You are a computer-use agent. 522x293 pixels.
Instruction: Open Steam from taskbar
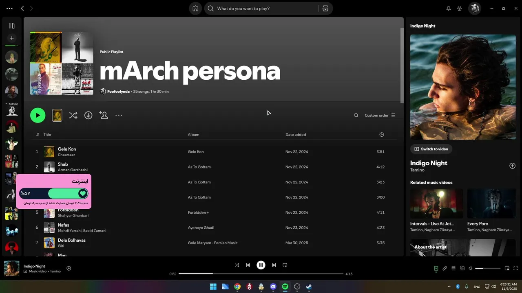[309, 286]
